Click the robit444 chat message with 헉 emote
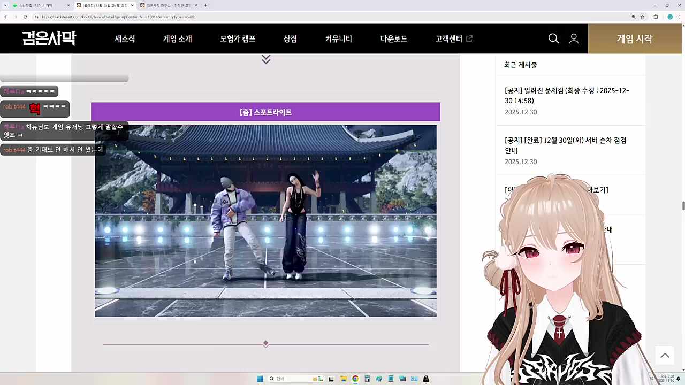Screen dimensions: 685x385 [35, 109]
